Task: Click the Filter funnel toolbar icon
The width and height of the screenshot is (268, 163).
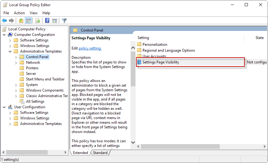Action: tap(64, 21)
